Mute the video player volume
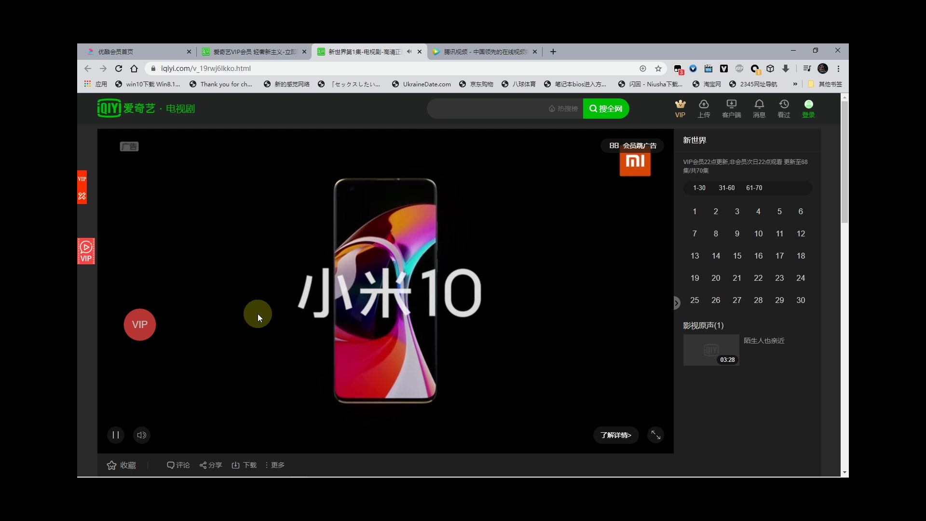Viewport: 926px width, 521px height. [141, 435]
